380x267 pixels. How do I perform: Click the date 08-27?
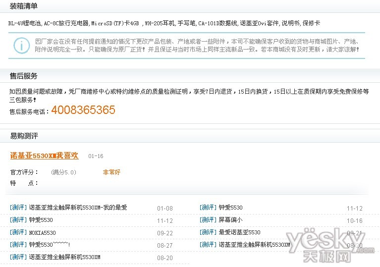point(165,245)
